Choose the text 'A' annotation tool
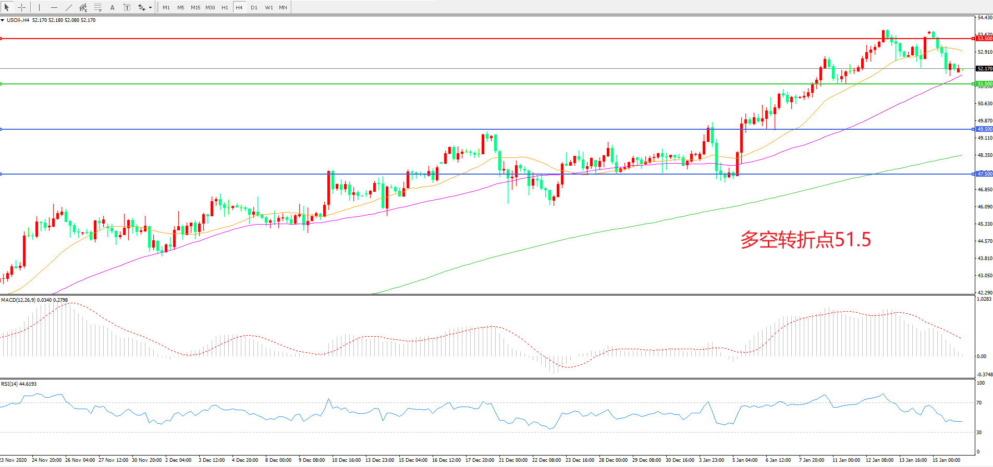 [x=112, y=7]
